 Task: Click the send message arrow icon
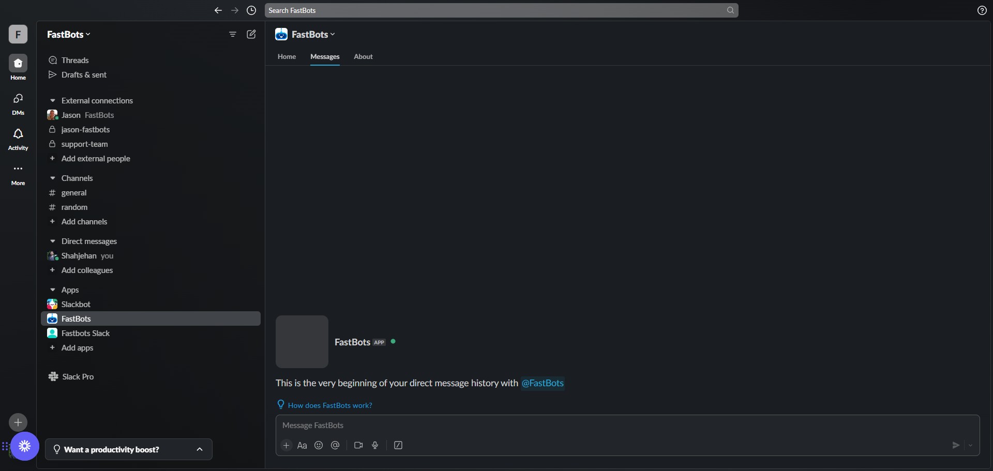pos(956,445)
